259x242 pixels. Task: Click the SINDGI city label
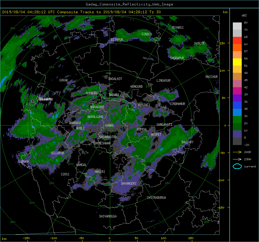(146, 34)
